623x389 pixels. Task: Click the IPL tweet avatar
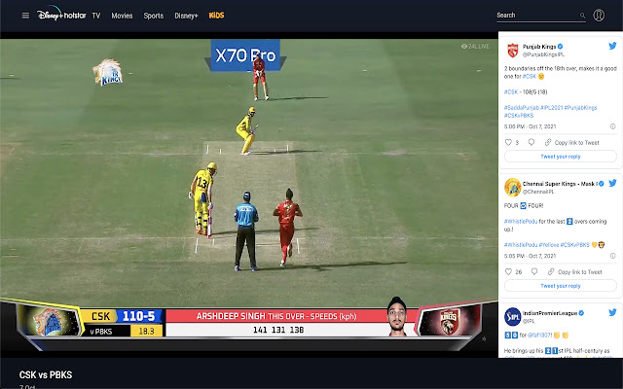(513, 317)
